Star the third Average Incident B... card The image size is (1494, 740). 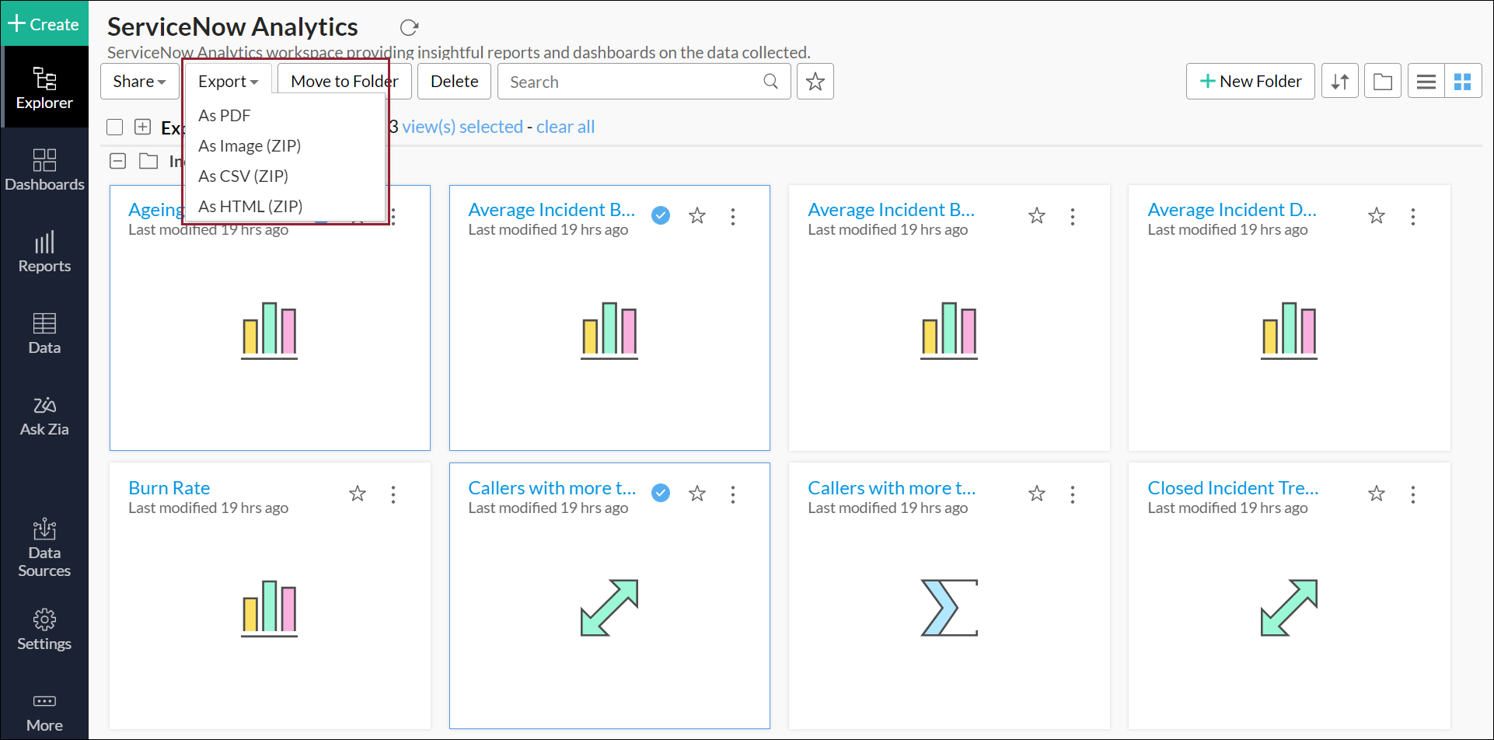point(1037,215)
